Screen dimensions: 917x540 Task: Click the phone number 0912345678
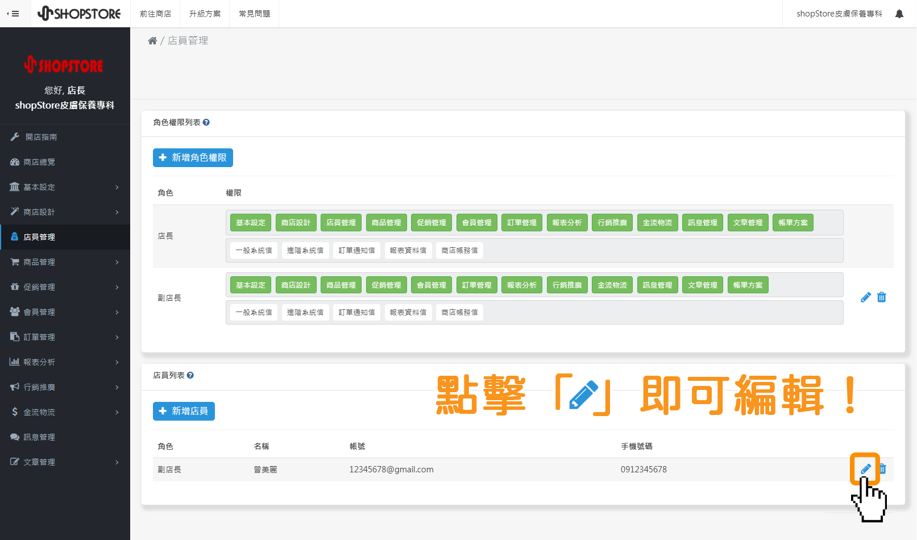tap(644, 470)
